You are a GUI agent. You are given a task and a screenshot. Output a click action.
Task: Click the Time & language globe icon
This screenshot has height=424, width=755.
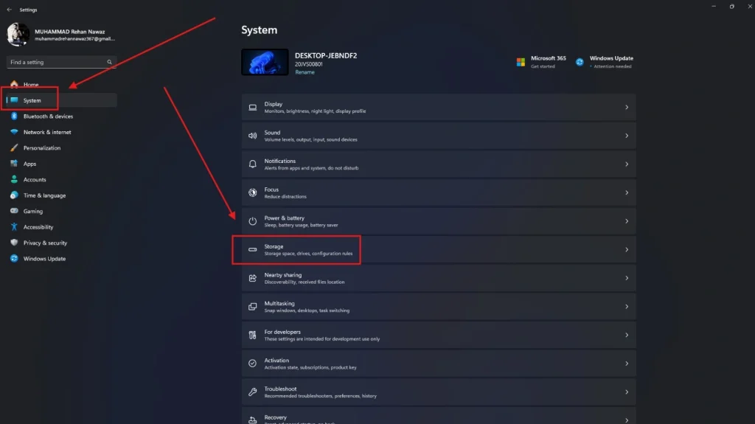[14, 195]
